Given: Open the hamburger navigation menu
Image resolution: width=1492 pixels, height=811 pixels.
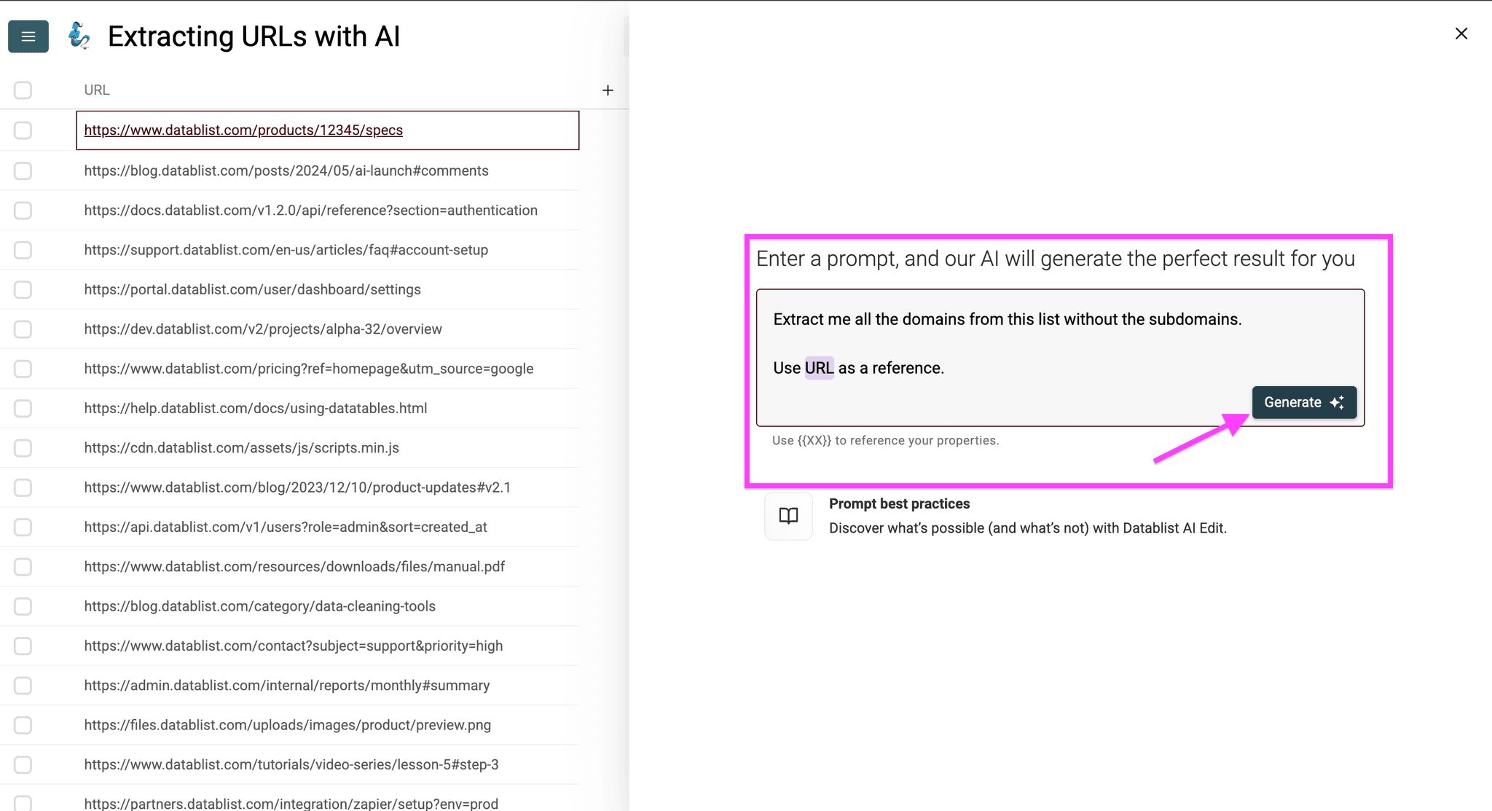Looking at the screenshot, I should tap(28, 36).
